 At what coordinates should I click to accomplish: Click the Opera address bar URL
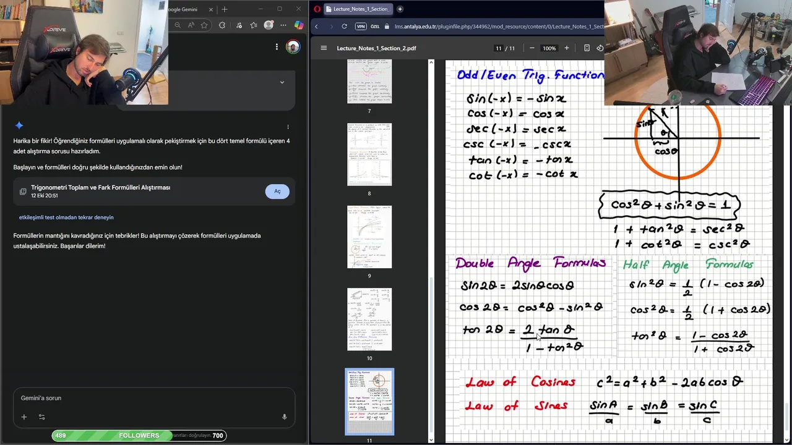499,27
